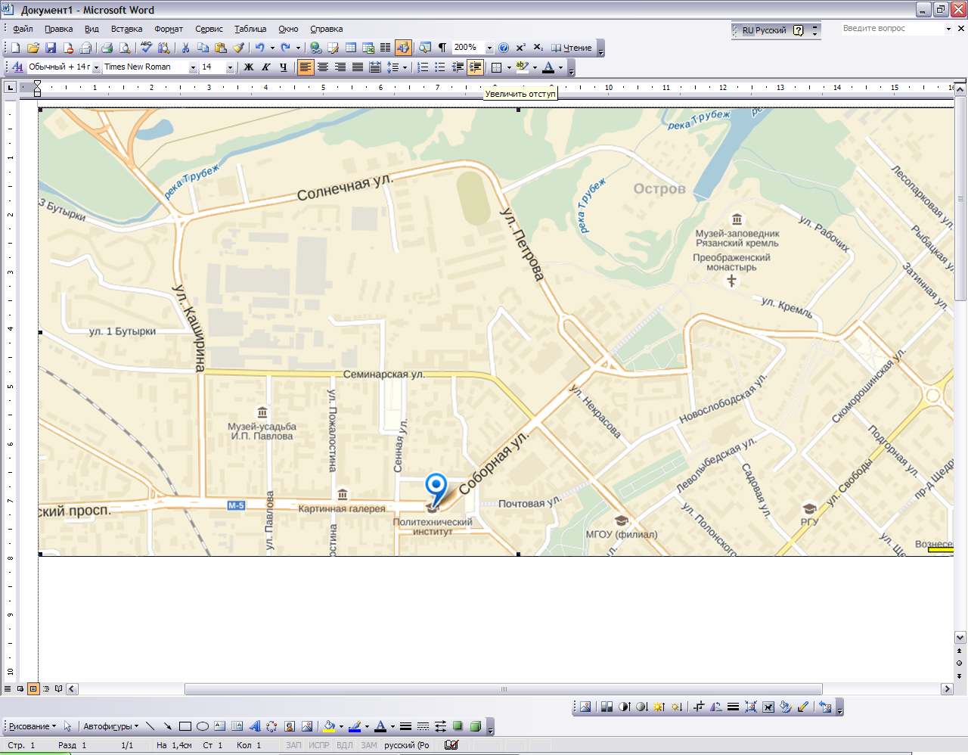
Task: Switch the RU Русский input language
Action: (764, 30)
